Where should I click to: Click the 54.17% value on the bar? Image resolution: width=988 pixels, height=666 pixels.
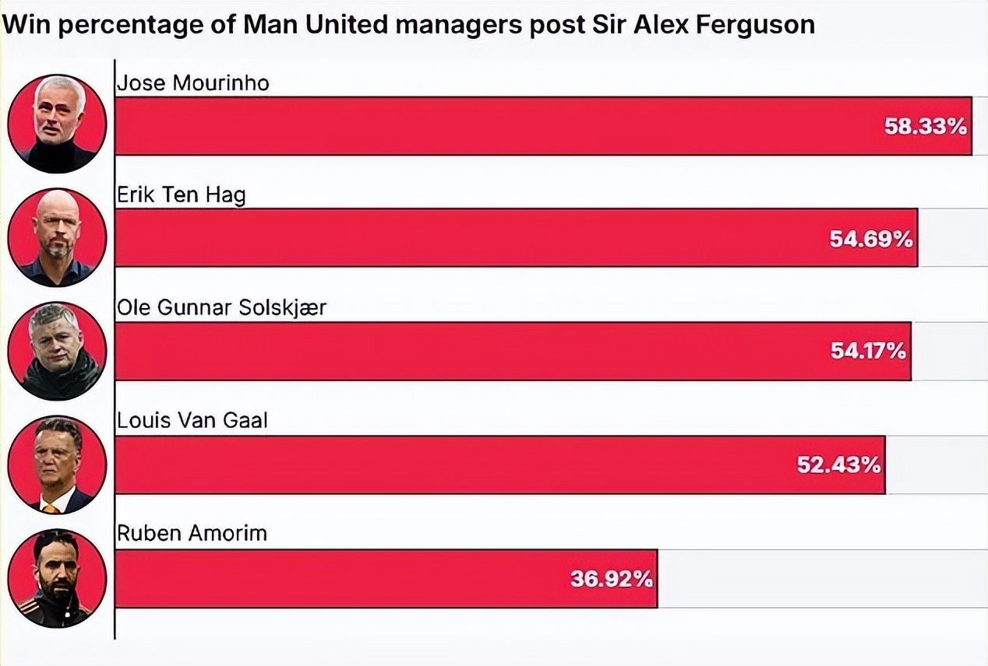pos(868,352)
